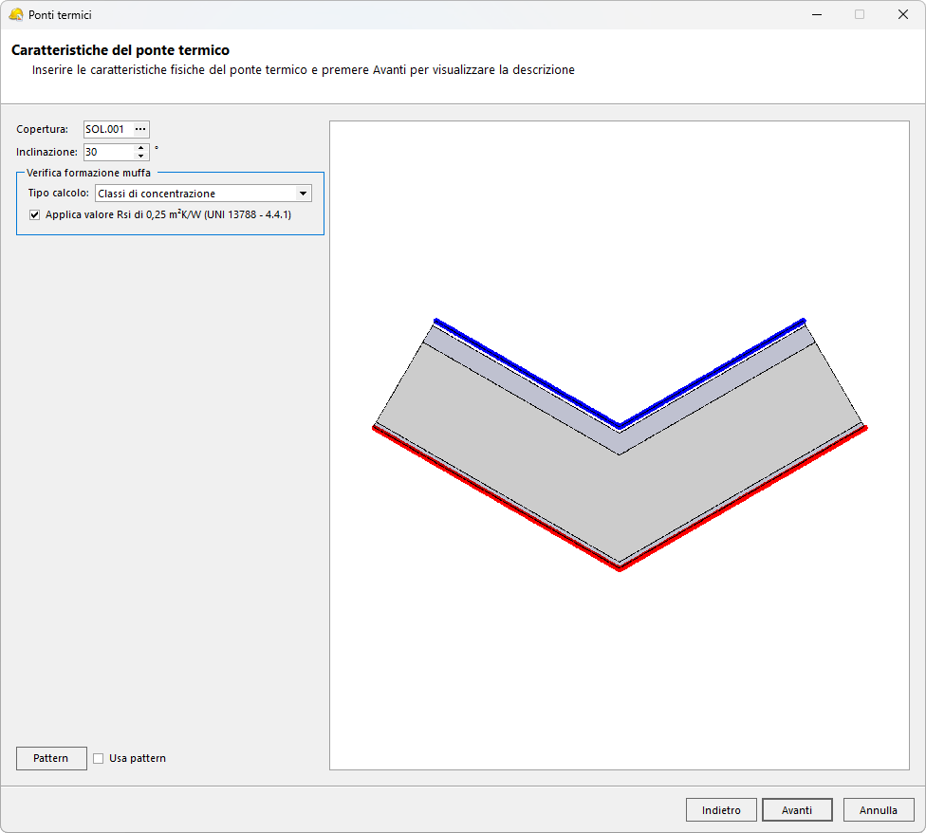Screen dimensions: 926x833
Task: Close the Ponti termici window
Action: pyautogui.click(x=903, y=15)
